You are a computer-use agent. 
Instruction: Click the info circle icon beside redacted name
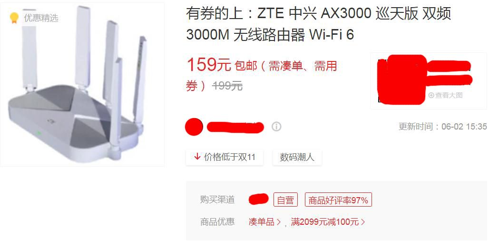(x=276, y=127)
